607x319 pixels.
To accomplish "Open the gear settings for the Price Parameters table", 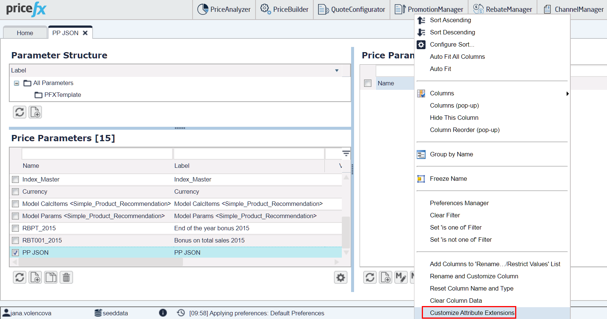I will tap(340, 277).
